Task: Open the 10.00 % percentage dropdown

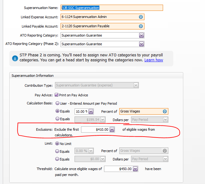Action: (91, 112)
